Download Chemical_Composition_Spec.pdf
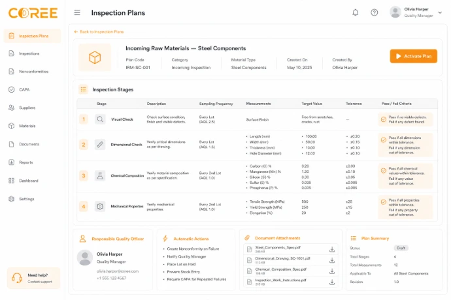 coord(332,271)
